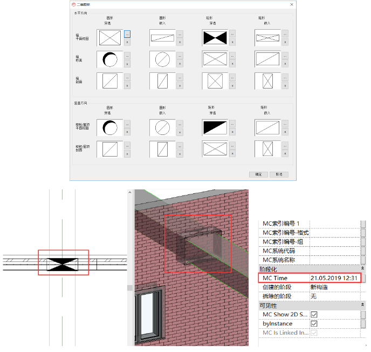Browse symbol beside vertical-group slashed circle thumbnail

coord(180,124)
